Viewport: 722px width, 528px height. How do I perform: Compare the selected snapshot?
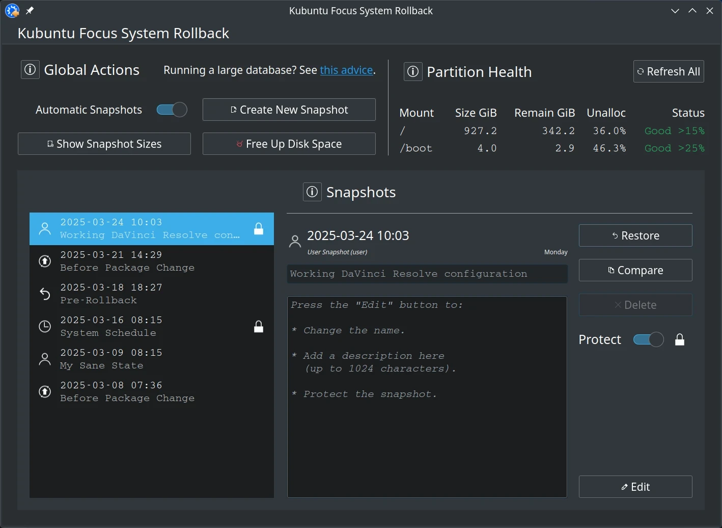pos(635,270)
